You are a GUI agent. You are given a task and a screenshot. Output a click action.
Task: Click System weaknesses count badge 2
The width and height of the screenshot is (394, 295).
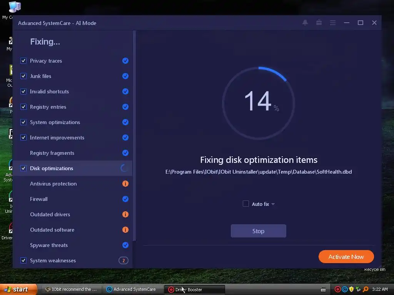tap(124, 261)
